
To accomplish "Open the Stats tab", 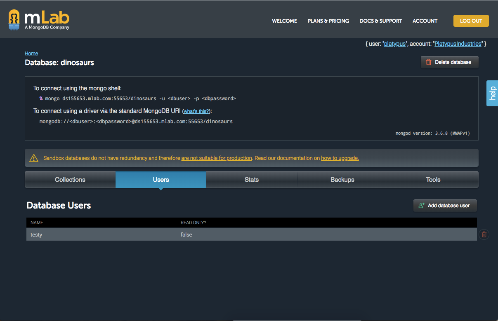I will [251, 179].
